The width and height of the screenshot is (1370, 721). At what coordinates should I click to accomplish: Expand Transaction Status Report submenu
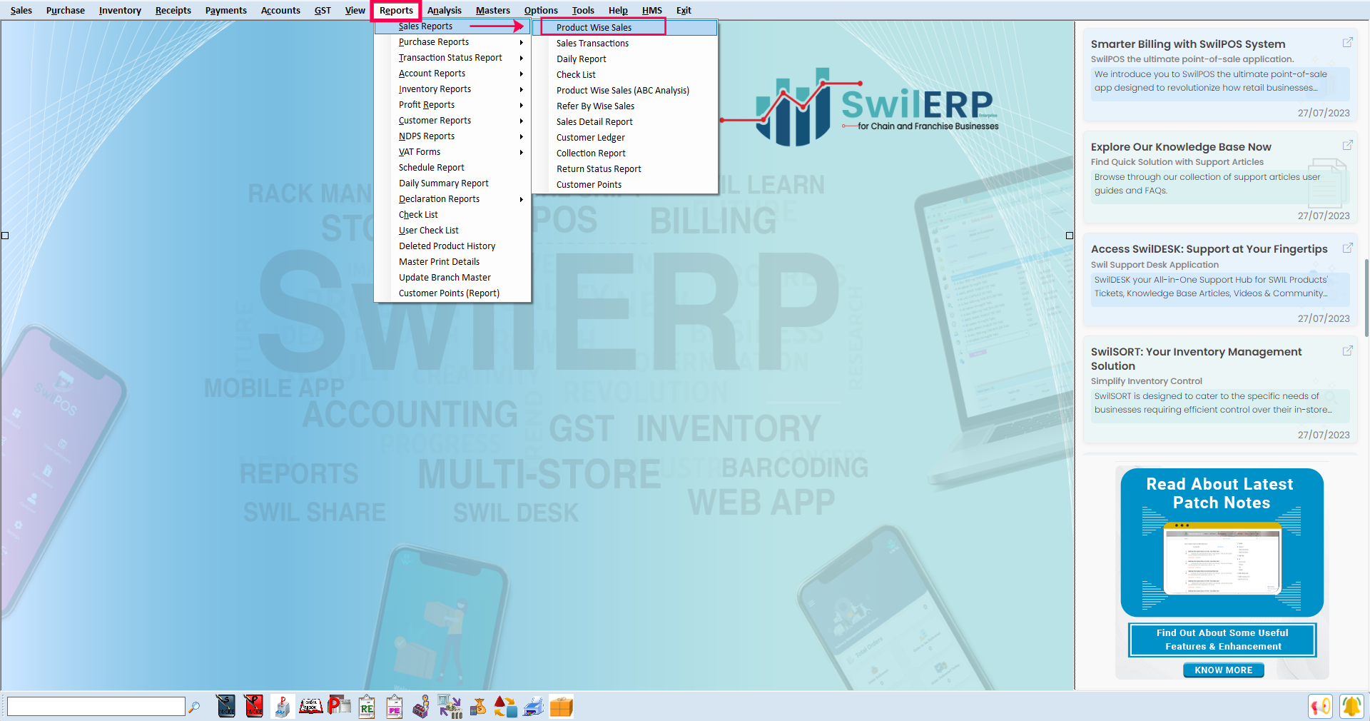[x=452, y=58]
